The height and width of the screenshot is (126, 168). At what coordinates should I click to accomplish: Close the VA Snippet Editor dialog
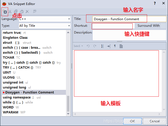coord(164,3)
